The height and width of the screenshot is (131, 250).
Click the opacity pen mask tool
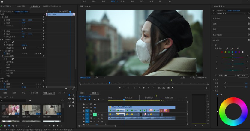(x=13, y=42)
